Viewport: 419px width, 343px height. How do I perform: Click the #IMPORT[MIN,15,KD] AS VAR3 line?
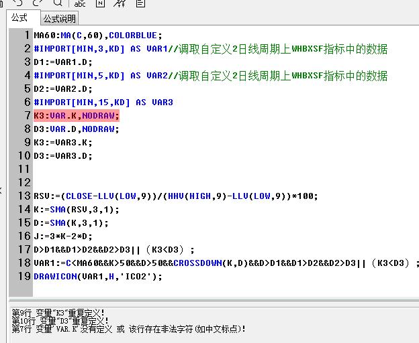coord(103,102)
